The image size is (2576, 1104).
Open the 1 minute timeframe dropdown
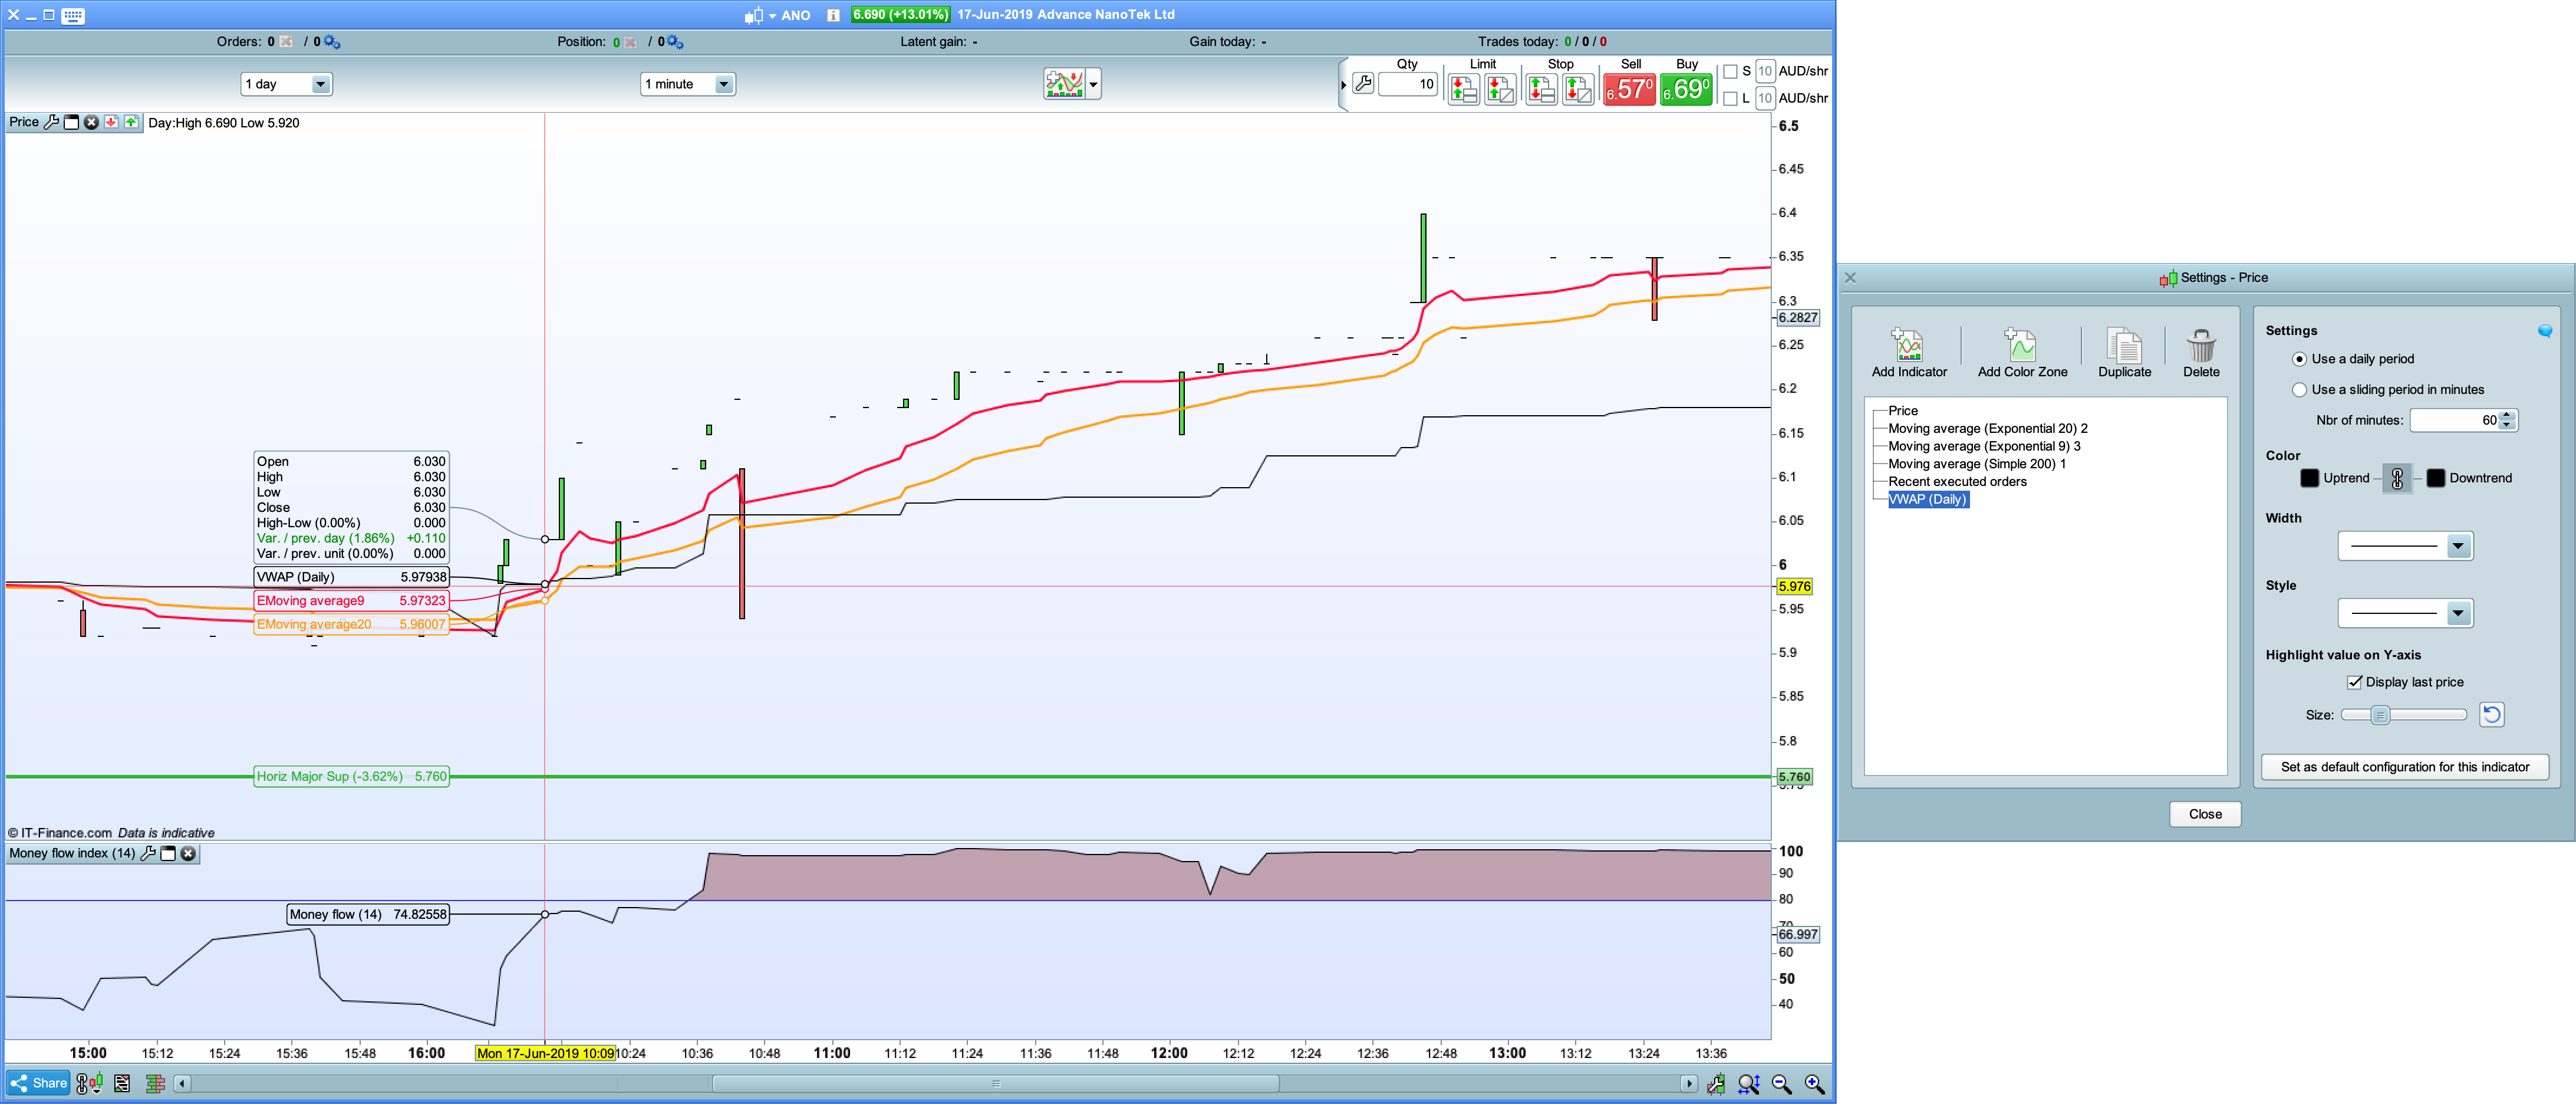click(x=723, y=84)
